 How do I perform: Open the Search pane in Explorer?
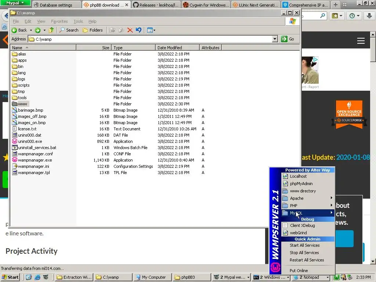tap(69, 30)
